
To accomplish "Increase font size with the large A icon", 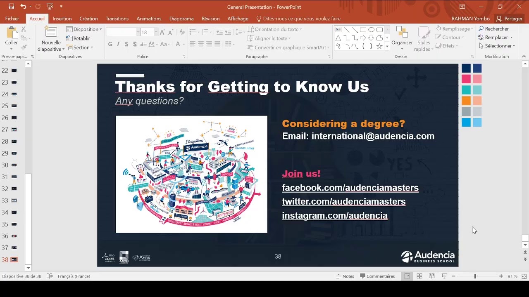I will [x=162, y=32].
